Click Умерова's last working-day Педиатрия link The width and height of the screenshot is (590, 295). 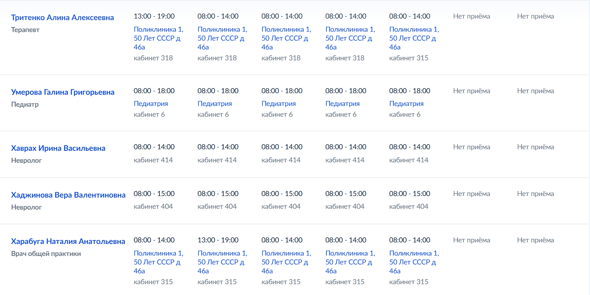point(406,104)
